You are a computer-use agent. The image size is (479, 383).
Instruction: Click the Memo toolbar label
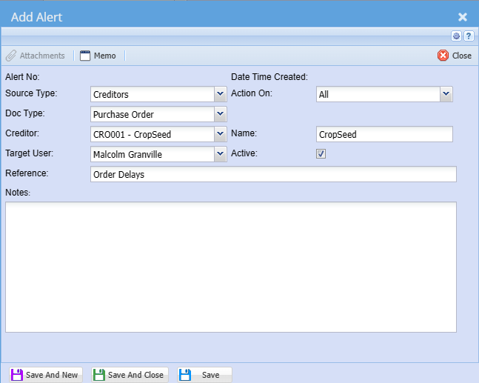[x=104, y=56]
